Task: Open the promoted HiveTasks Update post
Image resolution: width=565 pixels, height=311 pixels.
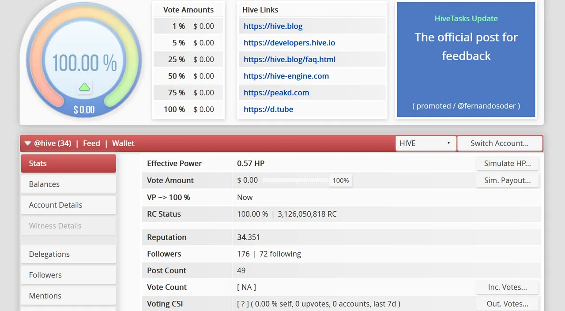Action: pyautogui.click(x=466, y=60)
